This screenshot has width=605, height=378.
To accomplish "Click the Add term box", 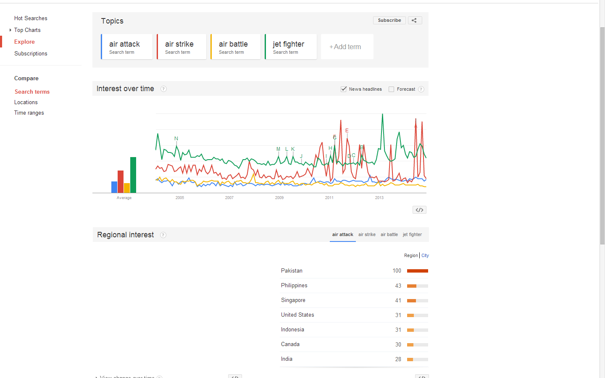I will click(347, 47).
